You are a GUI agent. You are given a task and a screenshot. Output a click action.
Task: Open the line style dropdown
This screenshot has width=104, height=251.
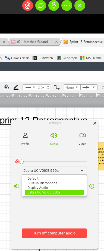point(29,87)
